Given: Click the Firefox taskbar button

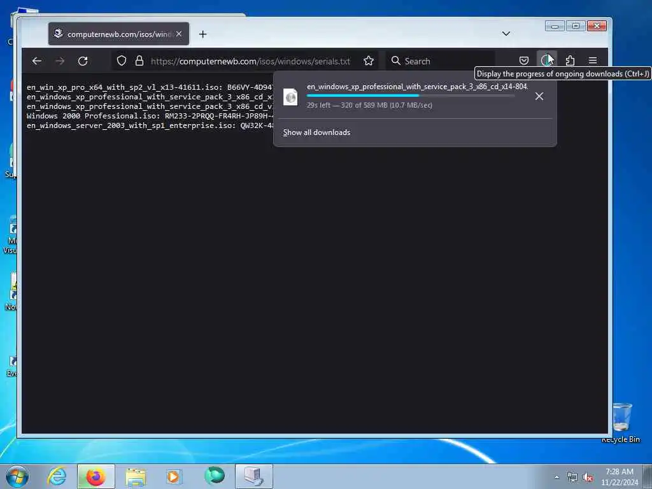Looking at the screenshot, I should coord(96,476).
